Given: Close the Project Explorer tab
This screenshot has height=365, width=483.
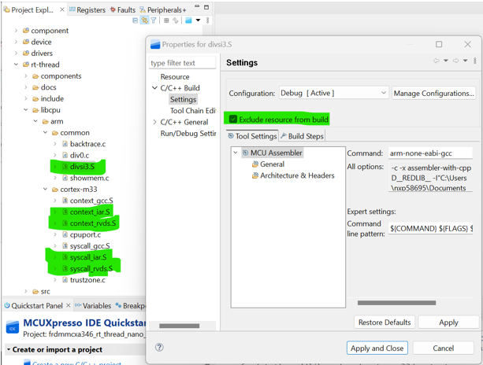Looking at the screenshot, I should (62, 10).
